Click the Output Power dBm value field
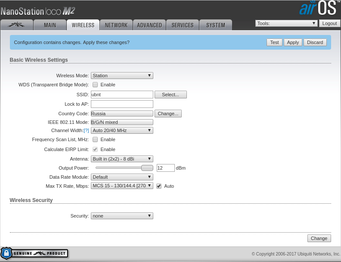 [165, 168]
